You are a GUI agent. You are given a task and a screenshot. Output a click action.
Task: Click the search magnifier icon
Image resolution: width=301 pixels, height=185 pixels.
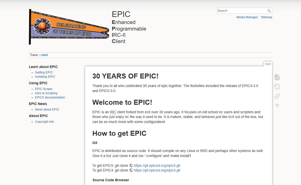click(269, 11)
